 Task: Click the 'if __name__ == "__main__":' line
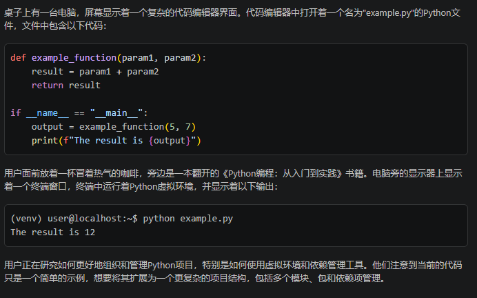(79, 113)
